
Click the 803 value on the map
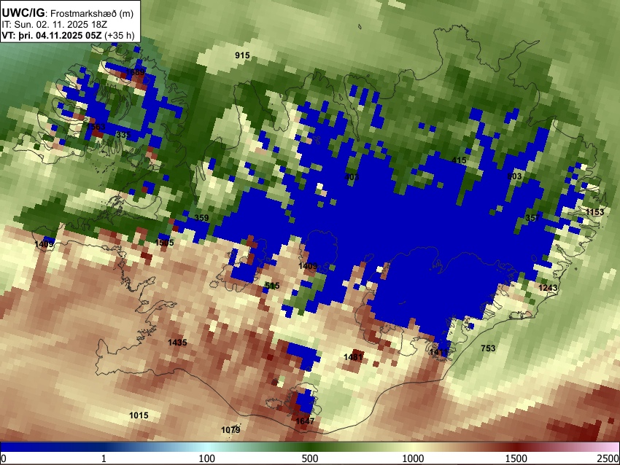pos(514,176)
